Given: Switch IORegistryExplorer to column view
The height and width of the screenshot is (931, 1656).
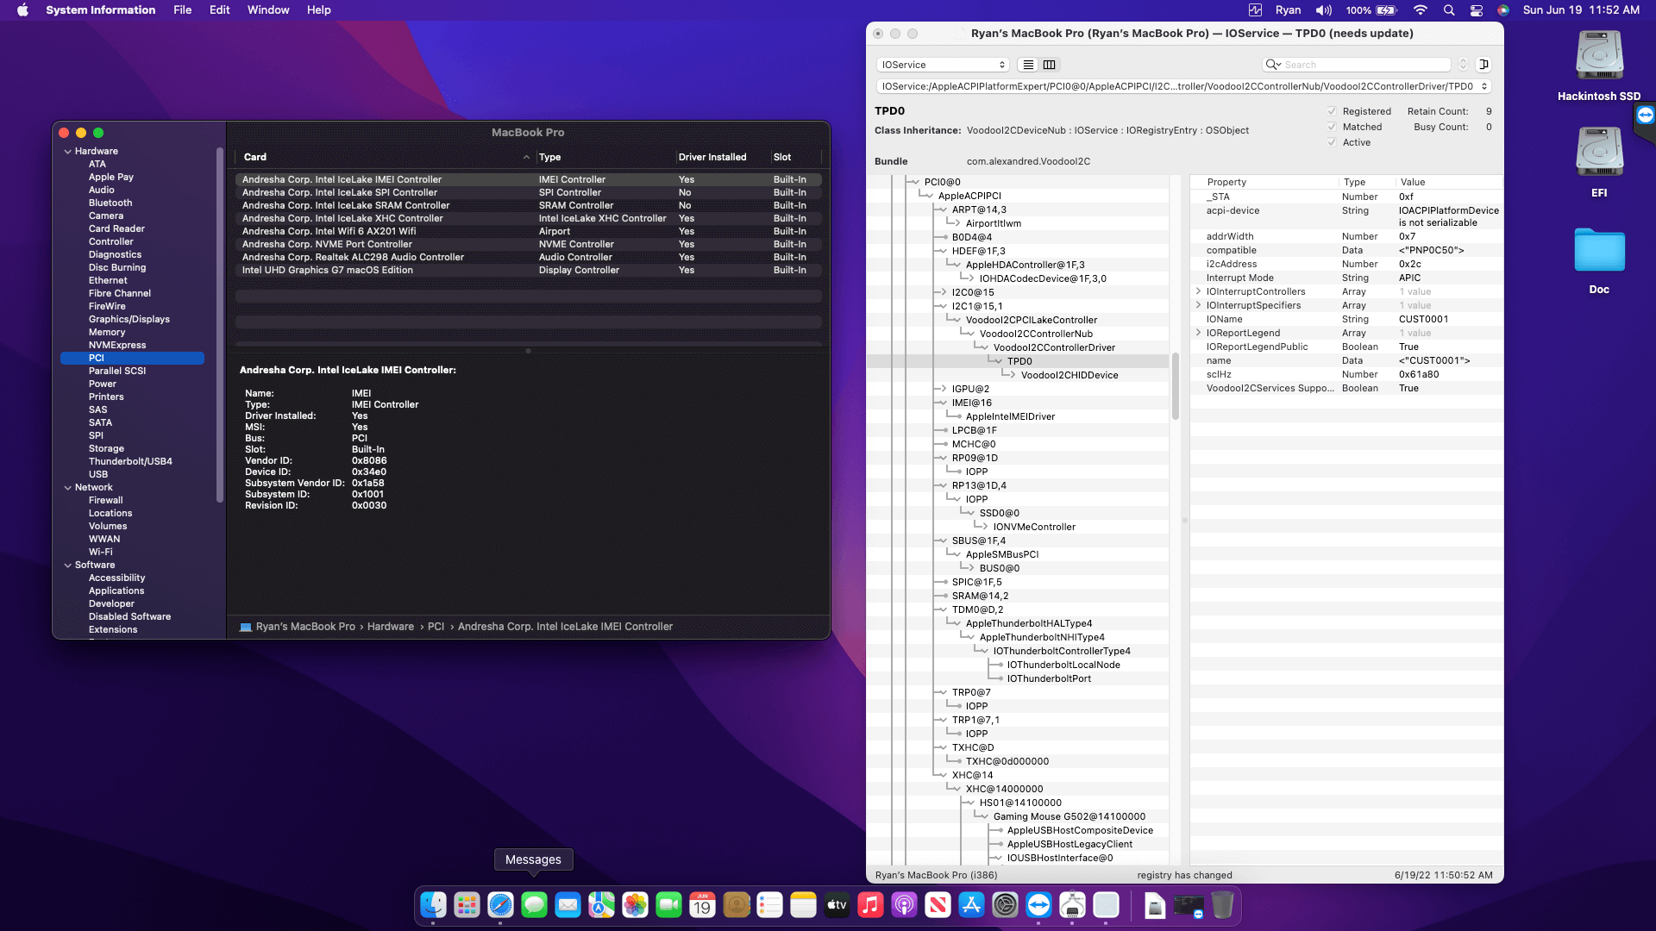Looking at the screenshot, I should [x=1049, y=65].
